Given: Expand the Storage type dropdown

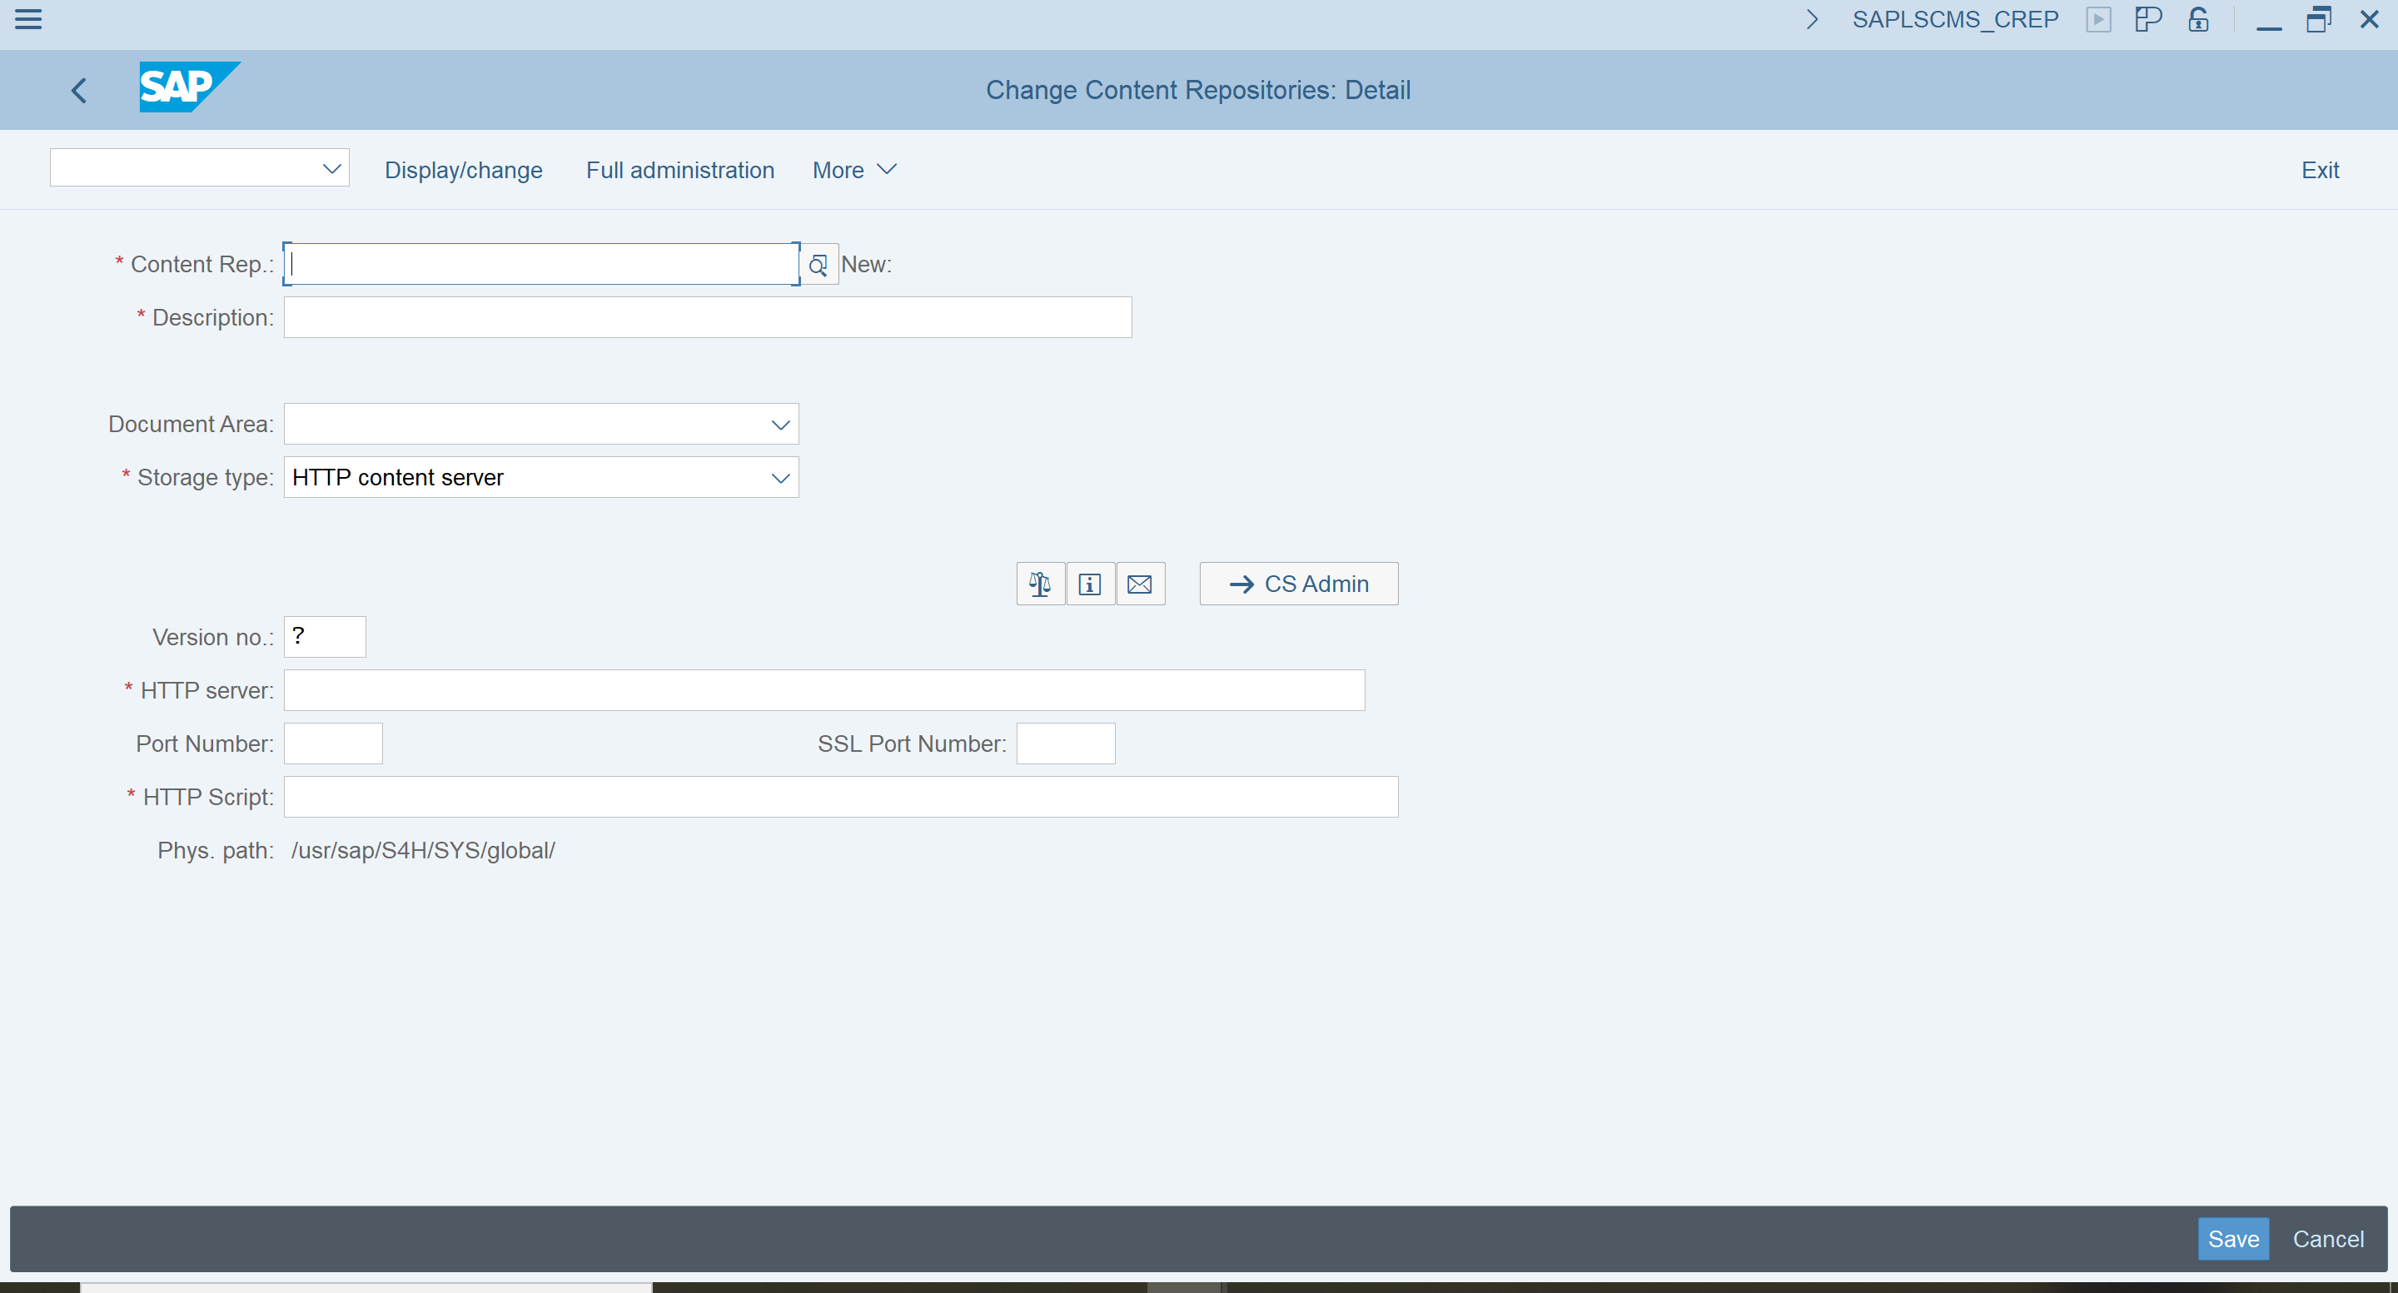Looking at the screenshot, I should click(x=779, y=478).
